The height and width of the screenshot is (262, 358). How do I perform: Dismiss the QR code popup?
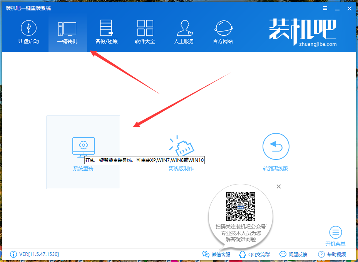(x=278, y=186)
